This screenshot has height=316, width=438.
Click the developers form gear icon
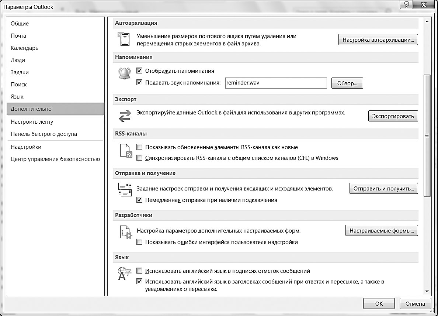pyautogui.click(x=126, y=232)
